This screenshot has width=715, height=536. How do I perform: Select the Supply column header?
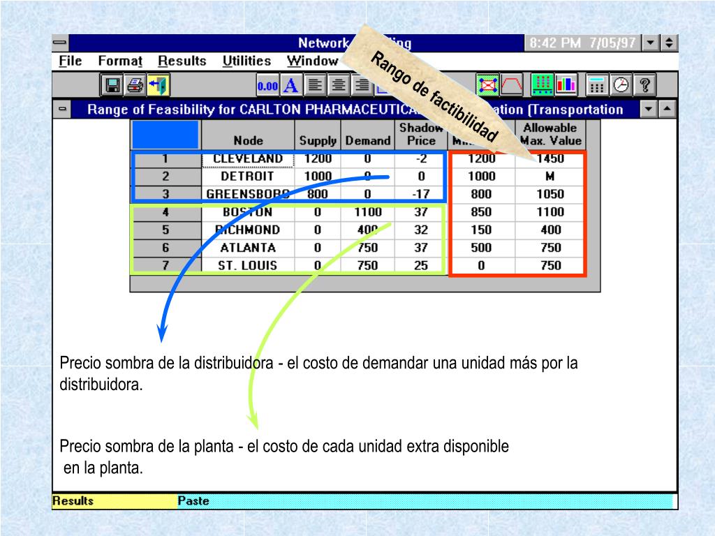click(318, 135)
